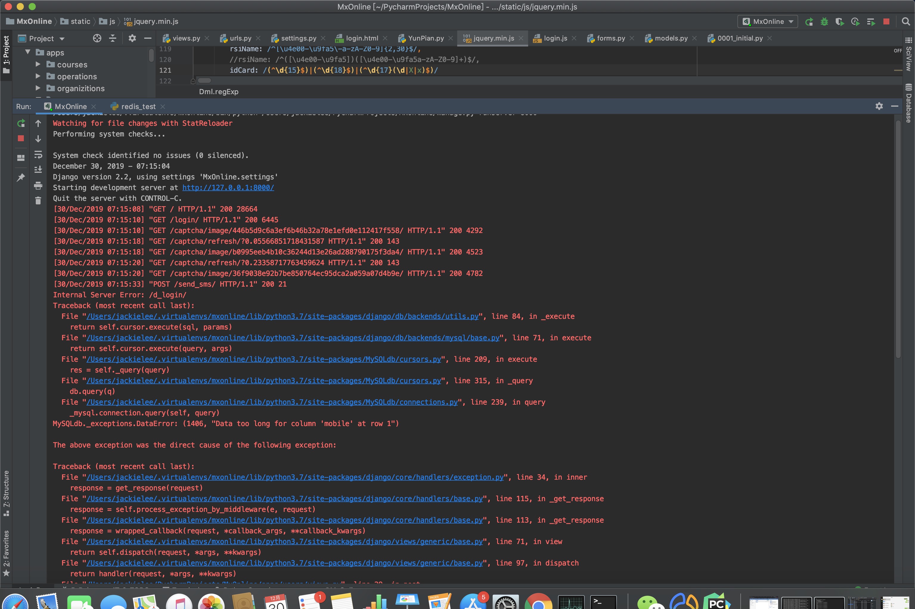Click the Dml.regExp editor breadcrumb
This screenshot has height=609, width=915.
(219, 92)
